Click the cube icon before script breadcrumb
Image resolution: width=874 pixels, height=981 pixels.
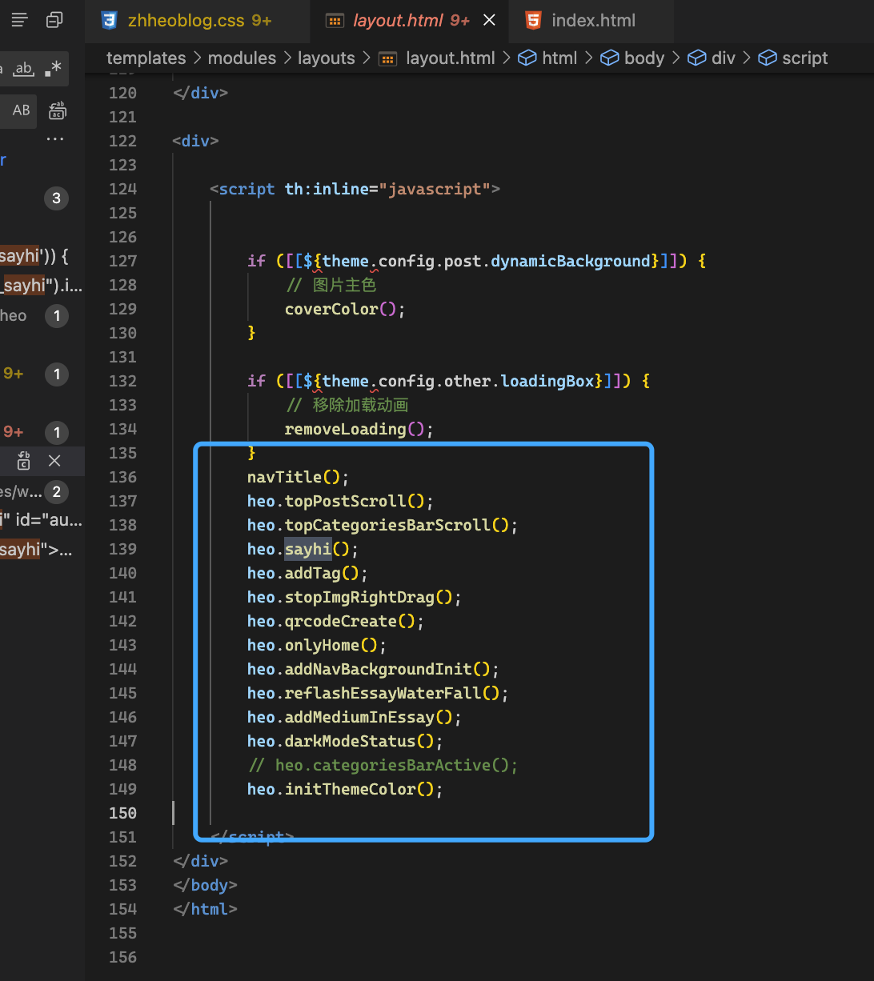click(768, 58)
